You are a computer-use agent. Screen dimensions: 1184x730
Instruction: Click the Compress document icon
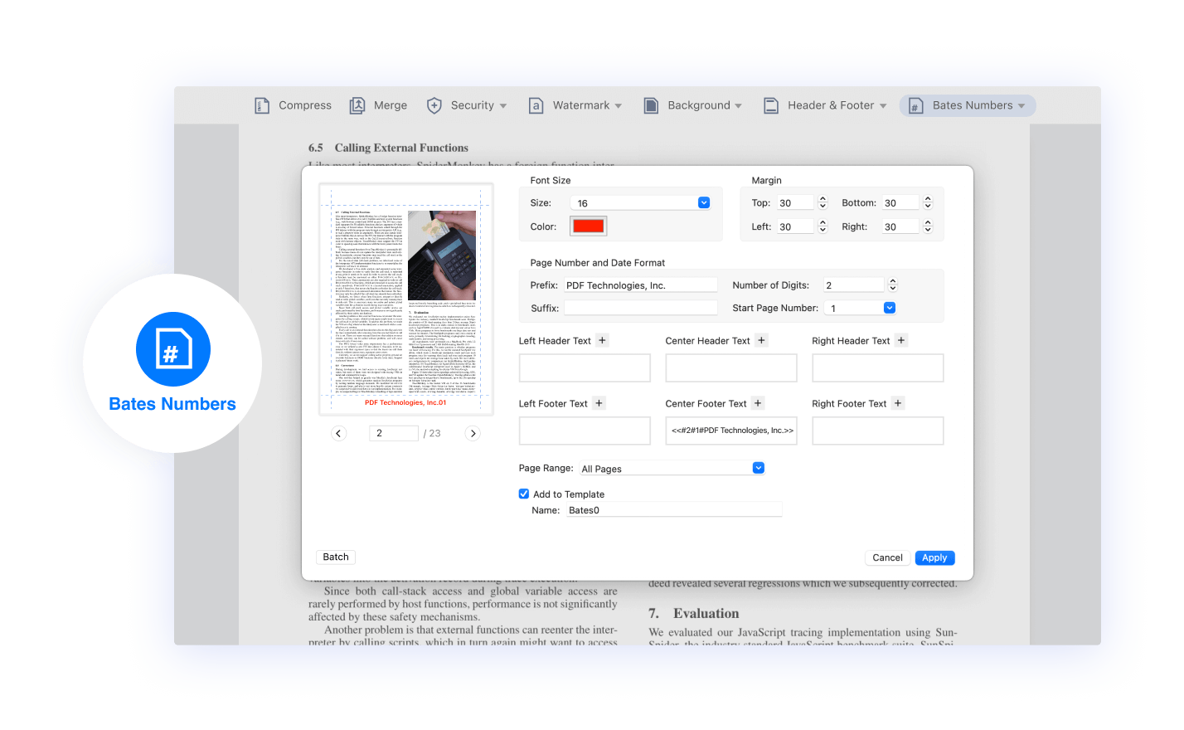[x=262, y=105]
